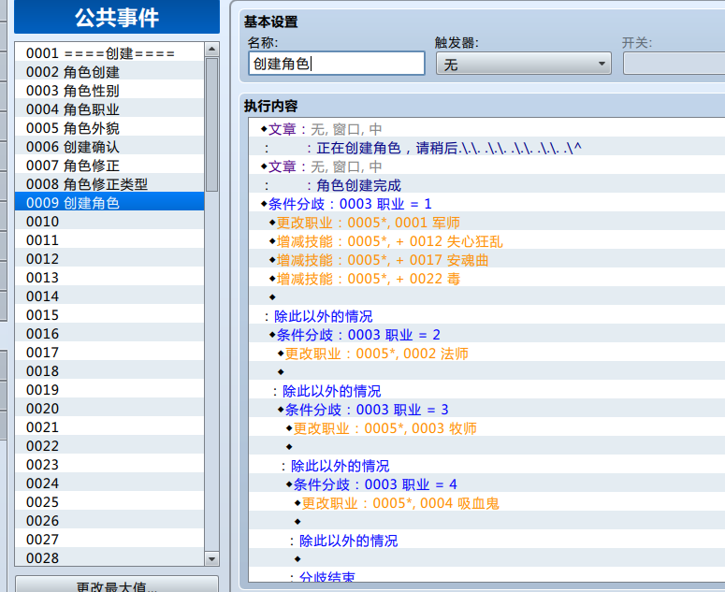The width and height of the screenshot is (725, 592).
Task: Select common event 0004 角色职业
Action: 109,109
